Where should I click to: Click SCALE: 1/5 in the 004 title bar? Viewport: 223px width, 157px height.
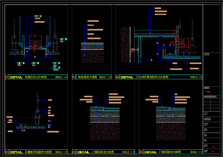pyautogui.click(x=61, y=152)
